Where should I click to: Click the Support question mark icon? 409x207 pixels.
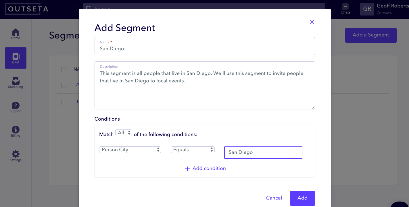(x=16, y=106)
